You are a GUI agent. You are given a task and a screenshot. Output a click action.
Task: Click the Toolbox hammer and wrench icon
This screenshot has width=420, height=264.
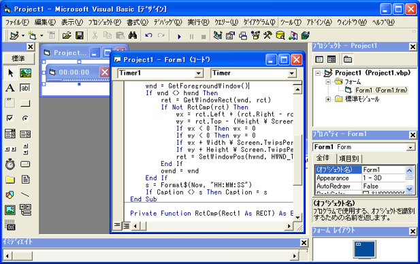pyautogui.click(x=268, y=35)
